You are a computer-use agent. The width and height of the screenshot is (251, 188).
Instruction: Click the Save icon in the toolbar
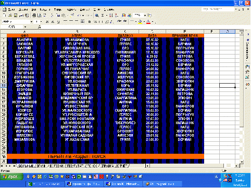tap(16, 16)
